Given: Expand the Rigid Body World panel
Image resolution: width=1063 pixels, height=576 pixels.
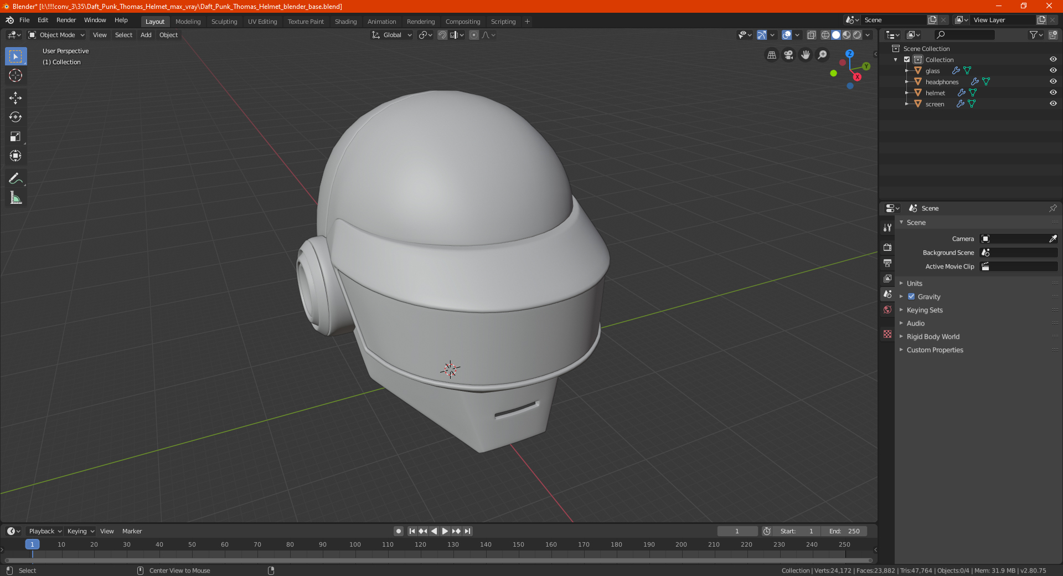Looking at the screenshot, I should (933, 336).
